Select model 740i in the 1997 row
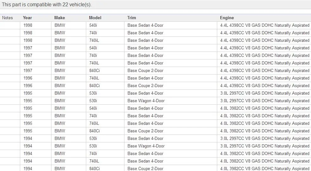This screenshot has height=171, width=311. pos(93,56)
